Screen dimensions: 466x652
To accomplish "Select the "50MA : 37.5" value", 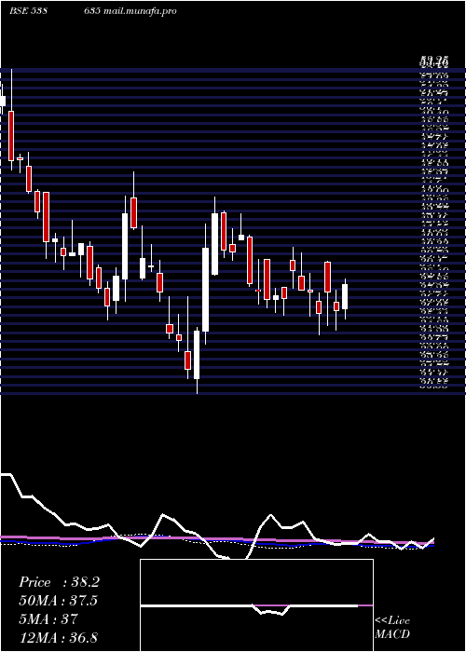I will click(59, 601).
